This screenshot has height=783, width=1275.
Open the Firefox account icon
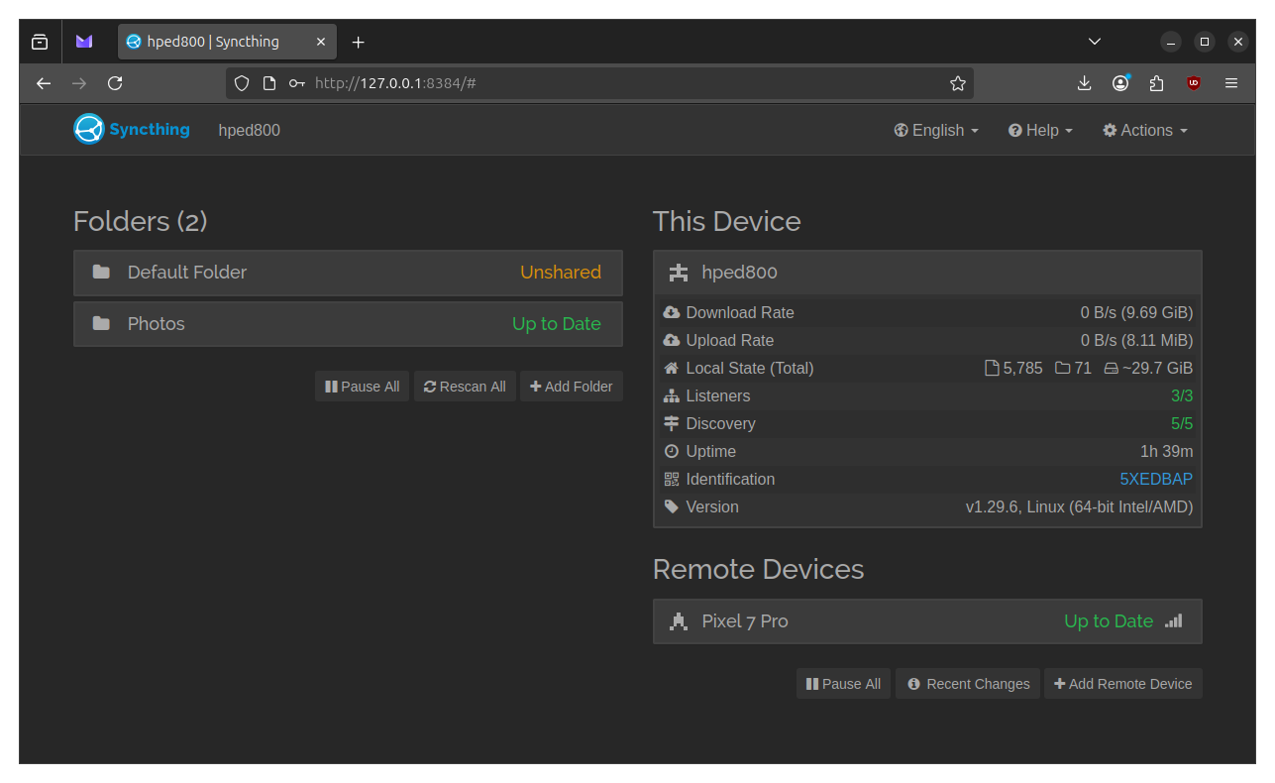click(1120, 83)
